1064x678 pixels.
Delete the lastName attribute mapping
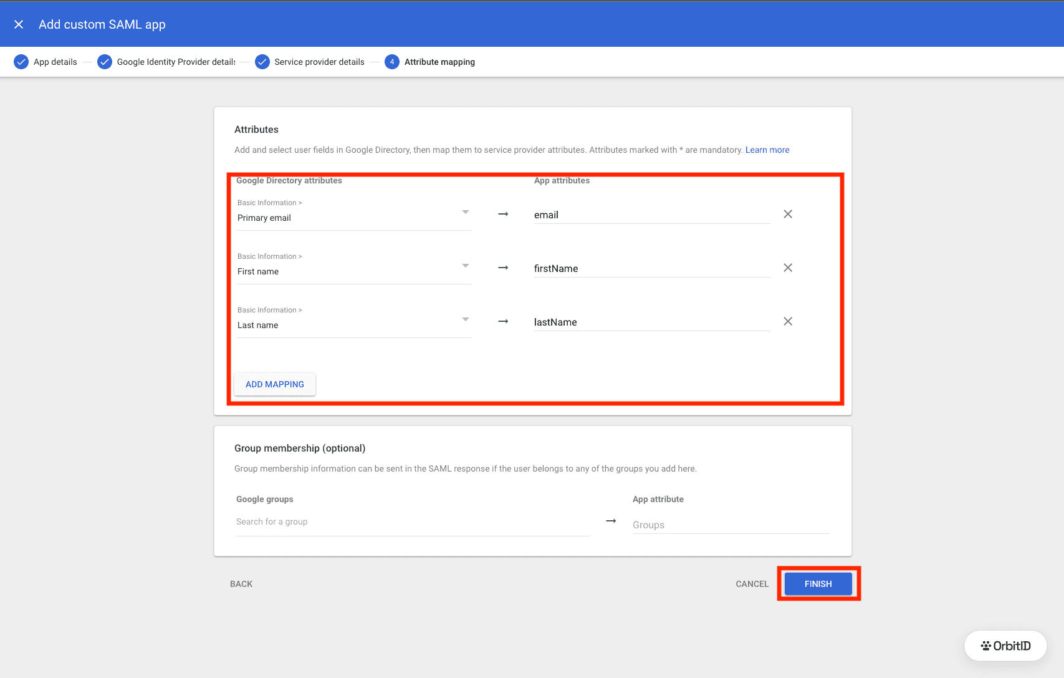[x=788, y=321]
